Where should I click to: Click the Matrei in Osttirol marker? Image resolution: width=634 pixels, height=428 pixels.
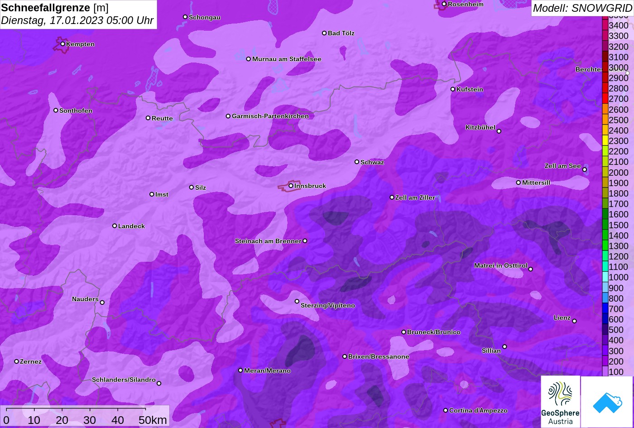[x=531, y=269]
